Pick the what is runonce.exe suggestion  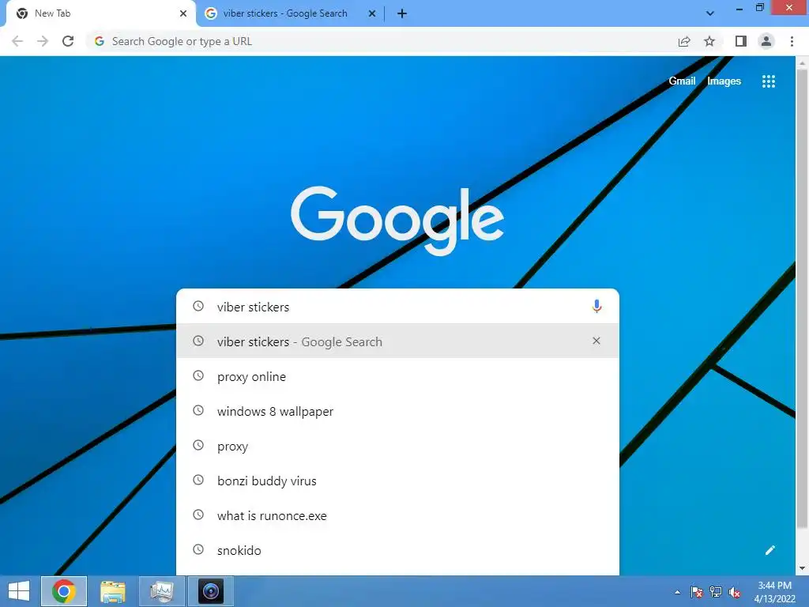[397, 515]
